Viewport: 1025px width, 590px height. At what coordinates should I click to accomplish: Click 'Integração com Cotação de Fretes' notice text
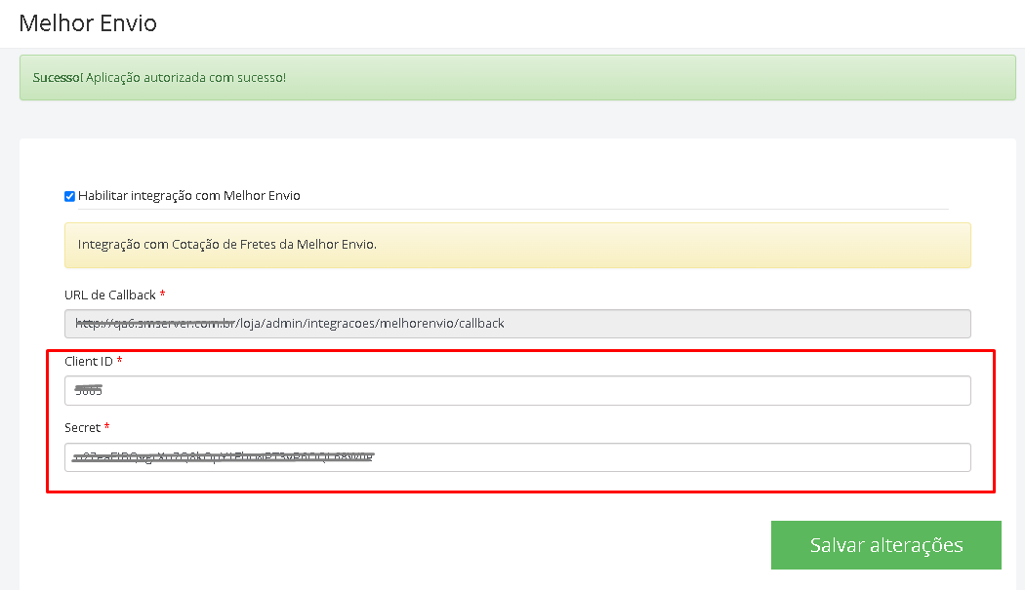(x=226, y=245)
